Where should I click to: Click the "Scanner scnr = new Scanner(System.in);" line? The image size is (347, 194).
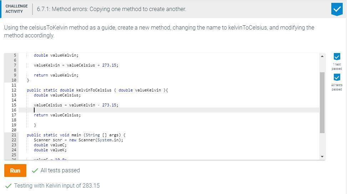tap(78, 140)
